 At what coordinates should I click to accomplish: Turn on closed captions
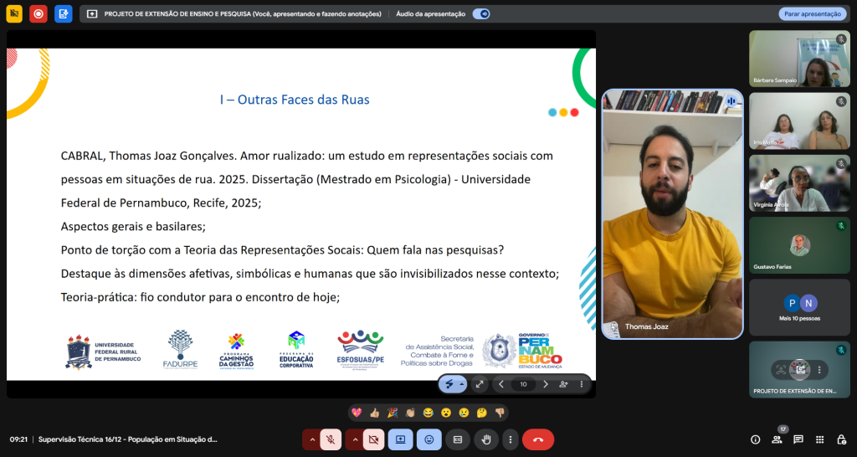pyautogui.click(x=457, y=439)
